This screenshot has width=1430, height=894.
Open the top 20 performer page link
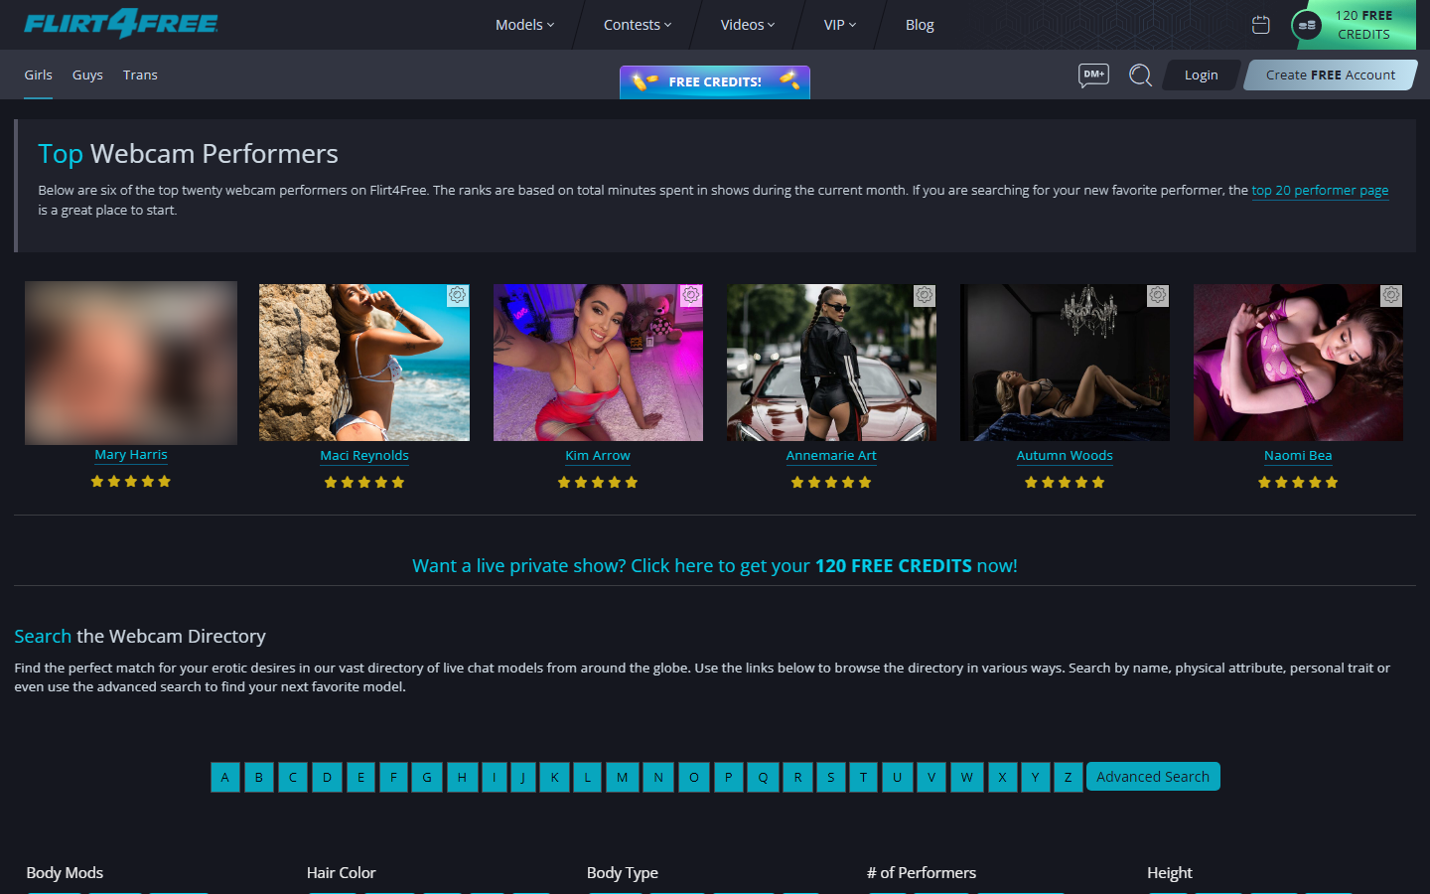(1320, 190)
